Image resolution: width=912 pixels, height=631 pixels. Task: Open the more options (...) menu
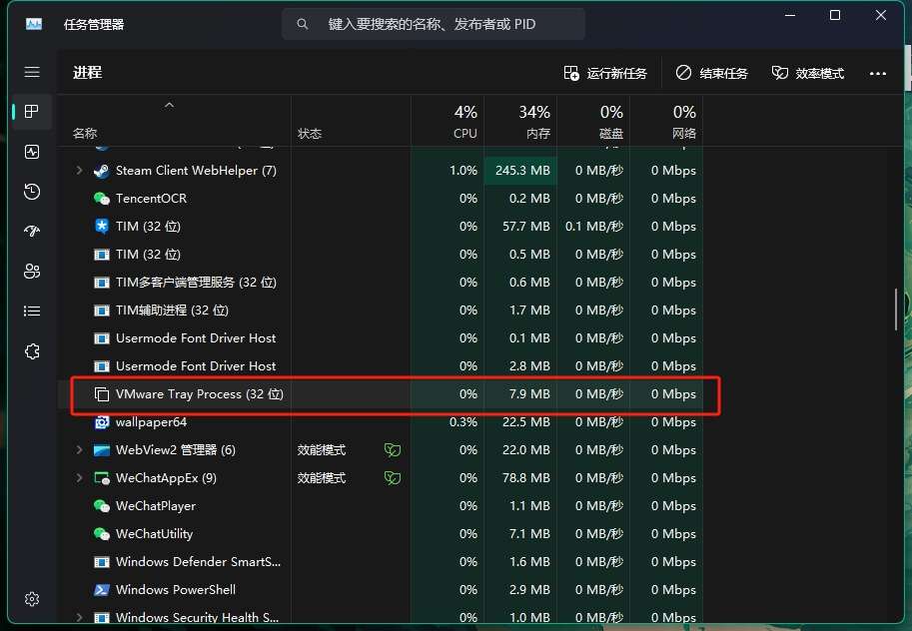877,72
